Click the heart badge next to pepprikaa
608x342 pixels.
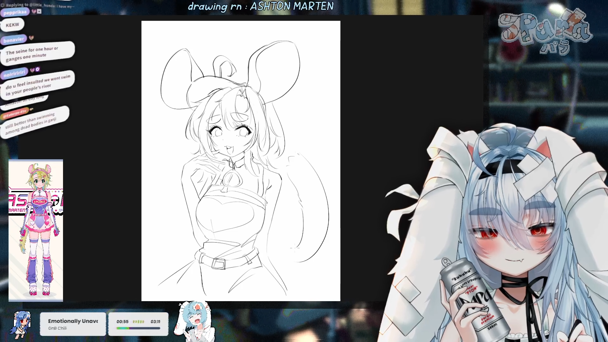click(34, 11)
